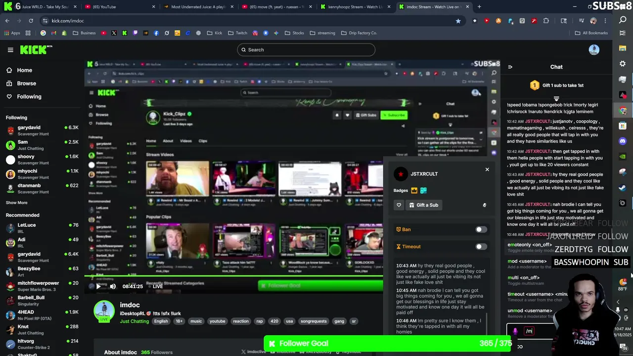Click the mute user icon on user card
Image resolution: width=633 pixels, height=356 pixels.
click(x=484, y=205)
